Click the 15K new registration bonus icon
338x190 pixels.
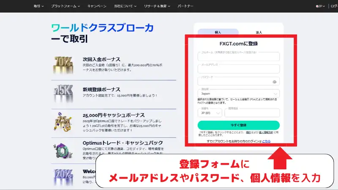tap(63, 93)
